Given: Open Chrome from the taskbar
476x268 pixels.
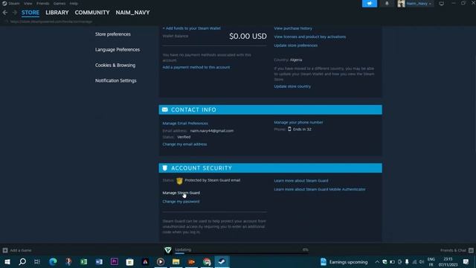Looking at the screenshot, I should pyautogui.click(x=207, y=261).
